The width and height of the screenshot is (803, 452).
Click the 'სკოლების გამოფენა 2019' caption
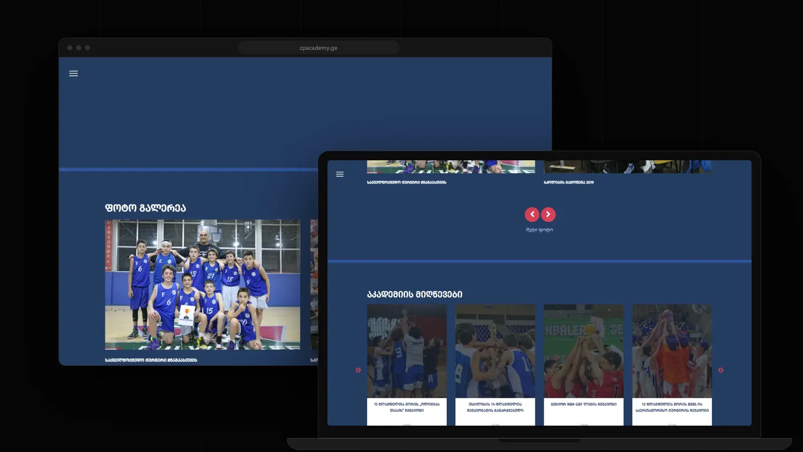[x=569, y=182]
